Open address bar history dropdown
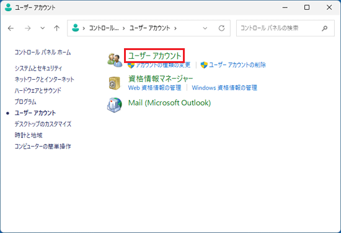Viewport: 341px width, 233px height. coord(205,28)
